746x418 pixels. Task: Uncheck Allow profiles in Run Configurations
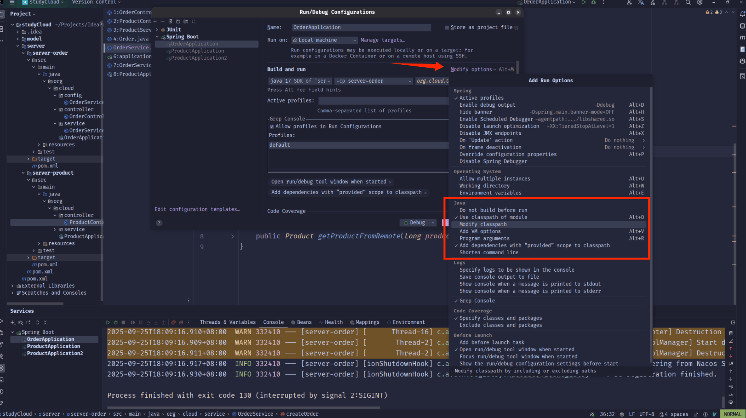point(272,126)
